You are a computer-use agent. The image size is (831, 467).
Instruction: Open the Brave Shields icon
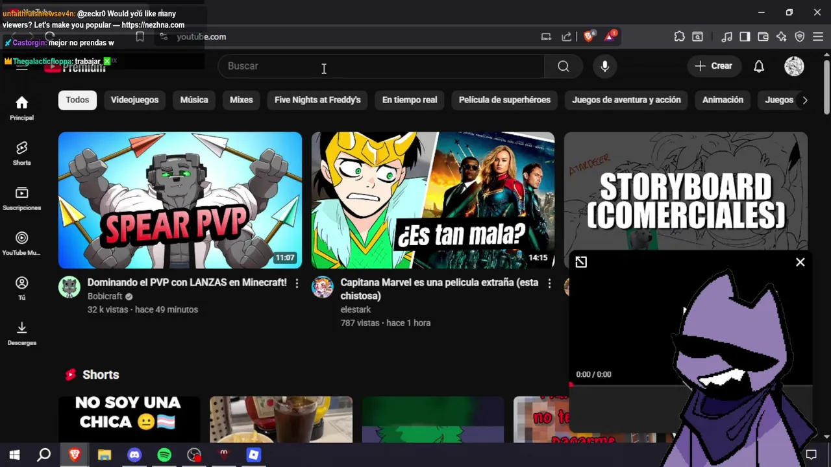(589, 37)
